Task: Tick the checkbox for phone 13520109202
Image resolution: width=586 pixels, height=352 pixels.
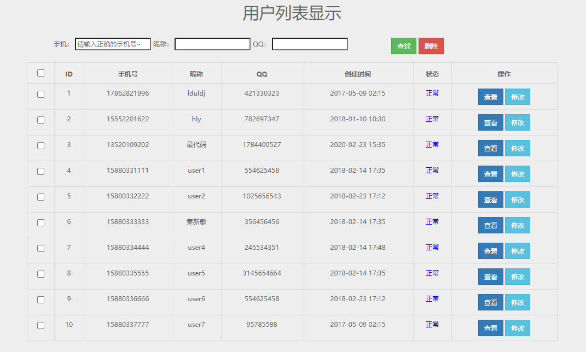Action: pyautogui.click(x=40, y=146)
